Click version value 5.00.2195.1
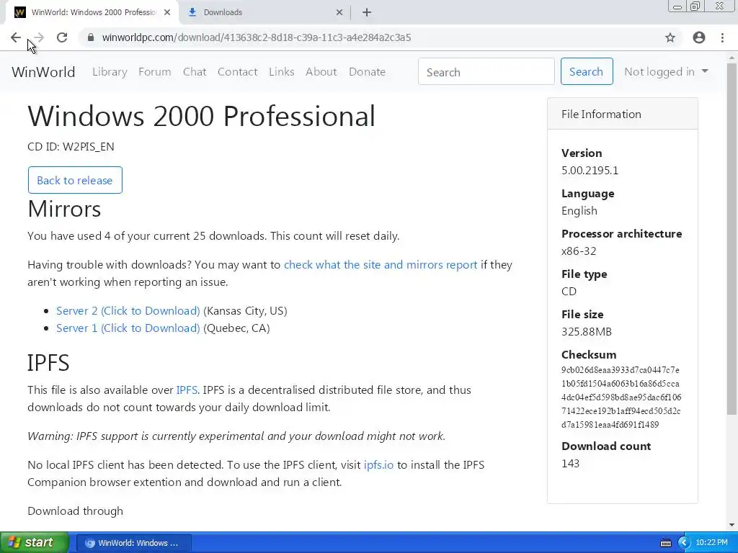Viewport: 738px width, 553px height. pos(590,170)
